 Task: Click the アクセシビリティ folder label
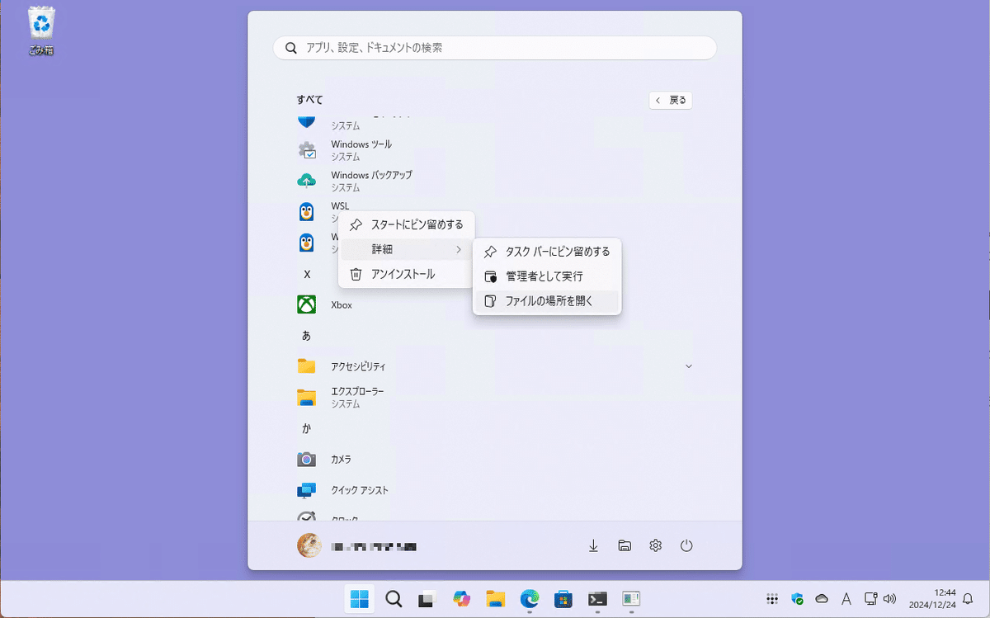point(358,366)
